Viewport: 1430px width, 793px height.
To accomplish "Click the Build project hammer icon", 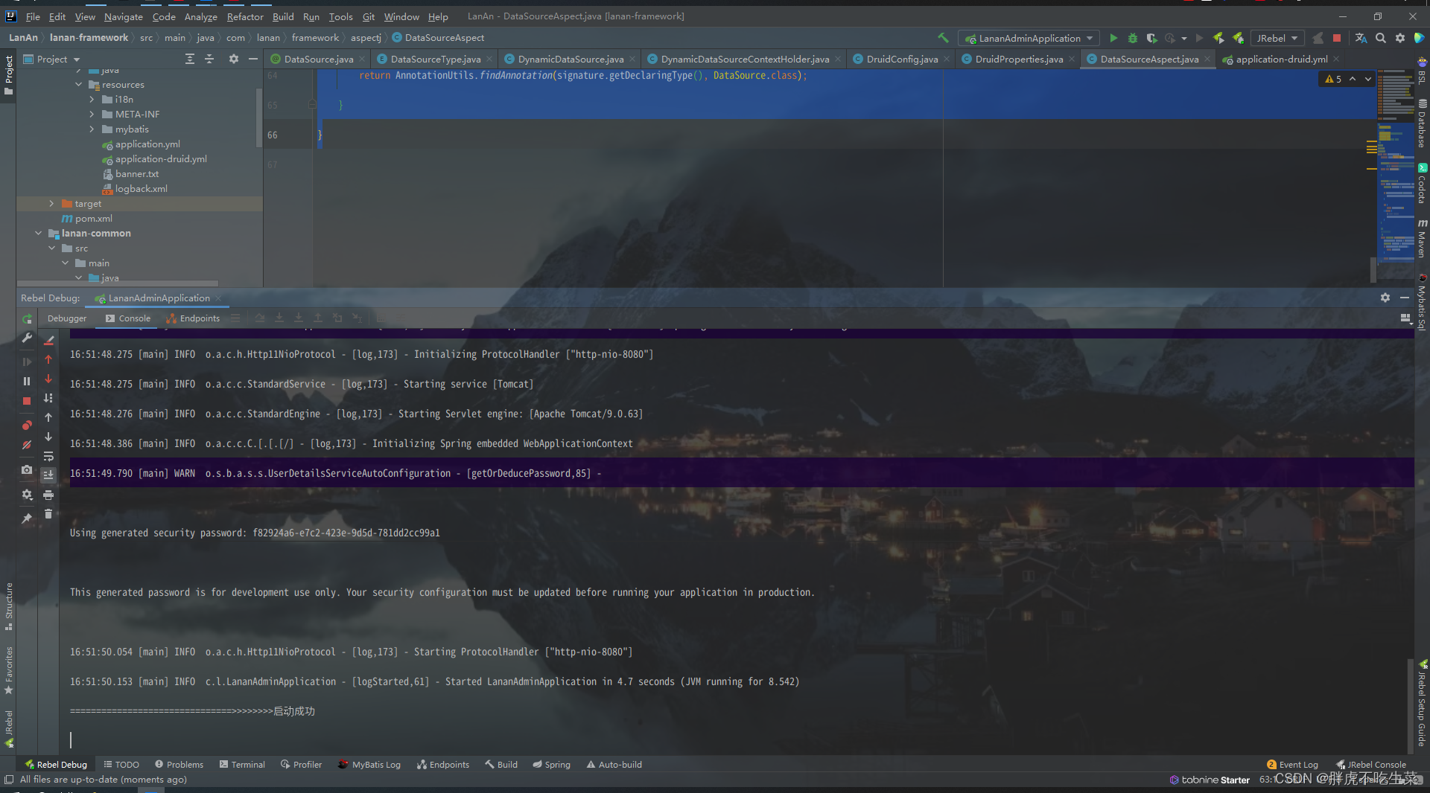I will (x=943, y=38).
